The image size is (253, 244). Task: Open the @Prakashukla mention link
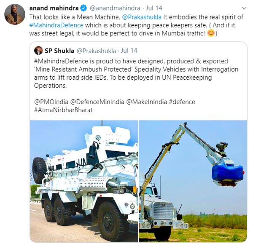[x=142, y=17]
